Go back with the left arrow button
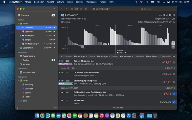Viewport: 192px width, 120px height. coord(62,9)
